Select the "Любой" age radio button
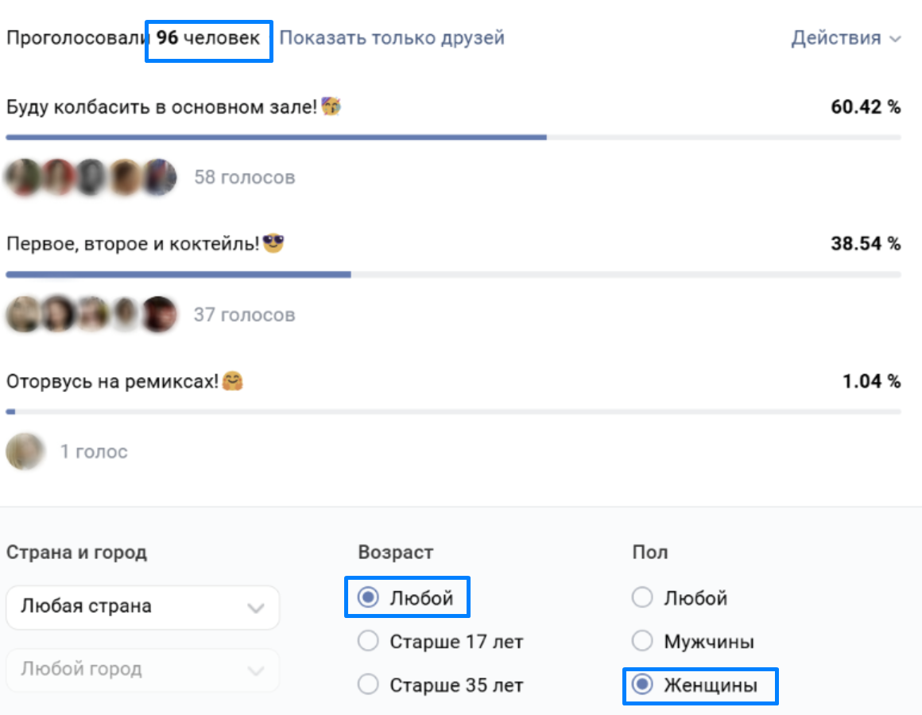Image resolution: width=922 pixels, height=715 pixels. click(x=368, y=598)
